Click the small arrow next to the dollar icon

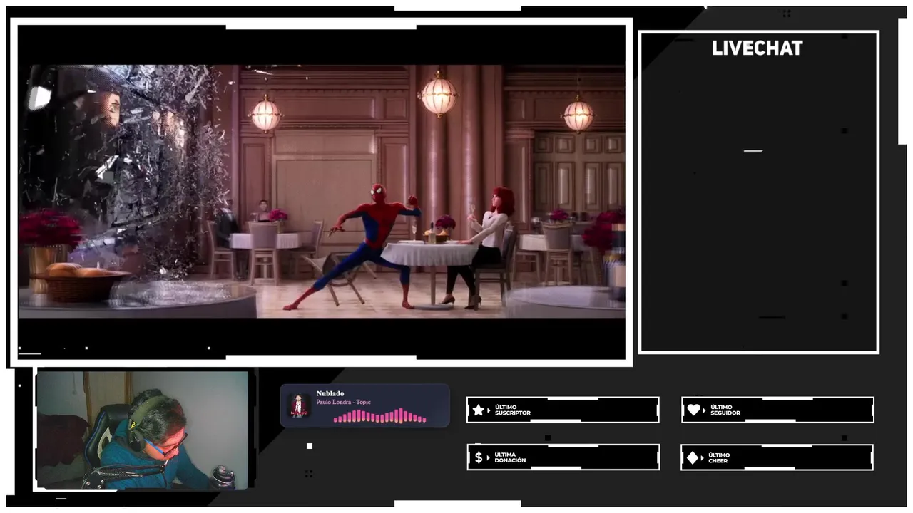point(489,457)
